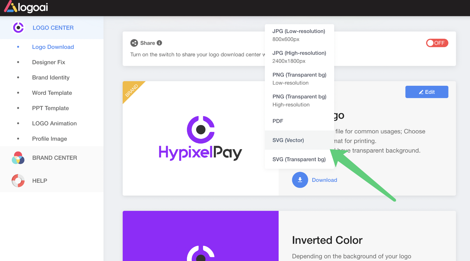The height and width of the screenshot is (261, 470).
Task: Pick PNG (Transparent bg) High-resolution option
Action: pos(299,101)
